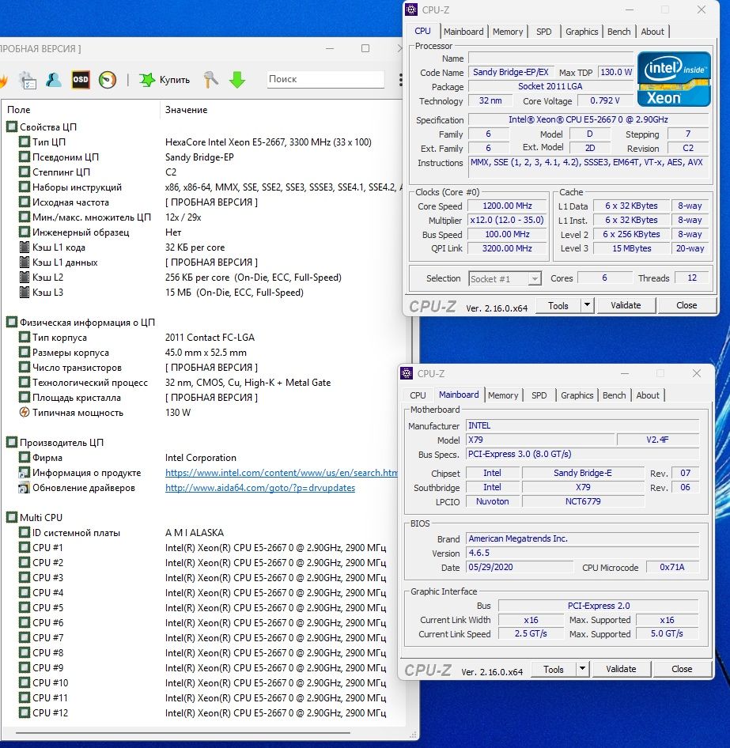Click the green download arrow icon
Image resolution: width=730 pixels, height=748 pixels.
point(237,80)
